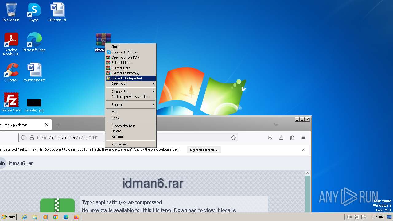Click the bookmark star in Firefox address bar
This screenshot has width=393, height=221.
[233, 138]
